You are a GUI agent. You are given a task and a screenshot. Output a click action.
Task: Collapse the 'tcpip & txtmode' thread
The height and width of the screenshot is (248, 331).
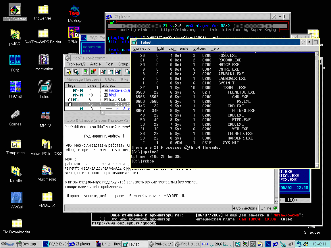pos(105,100)
